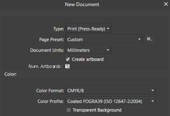Click the arrow on the Page Preset combo box
Screen dimensions: 170x116
pos(139,39)
